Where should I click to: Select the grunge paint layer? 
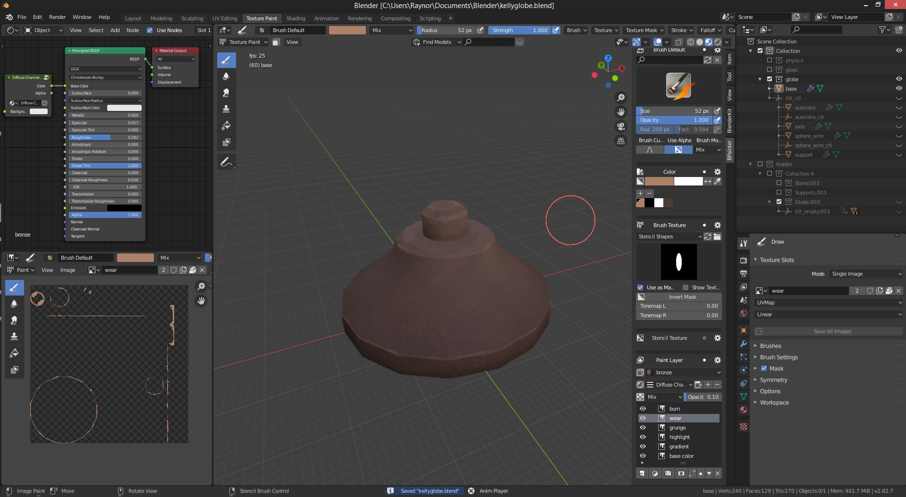tap(677, 428)
